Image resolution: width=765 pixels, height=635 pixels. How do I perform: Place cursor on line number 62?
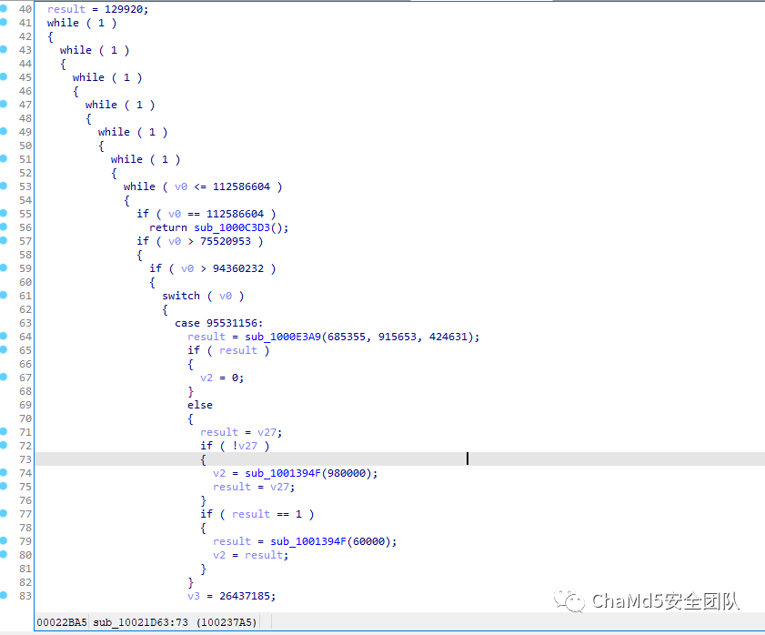[25, 309]
